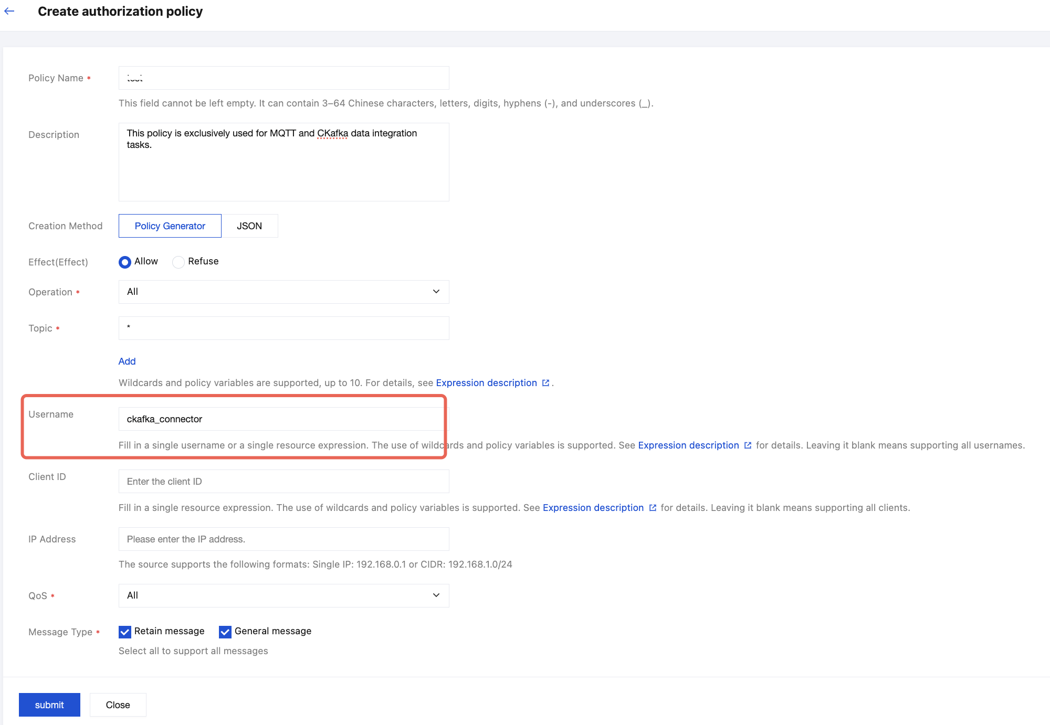Screen dimensions: 1050x725
Task: Switch to Policy Generator creation method
Action: (x=170, y=226)
